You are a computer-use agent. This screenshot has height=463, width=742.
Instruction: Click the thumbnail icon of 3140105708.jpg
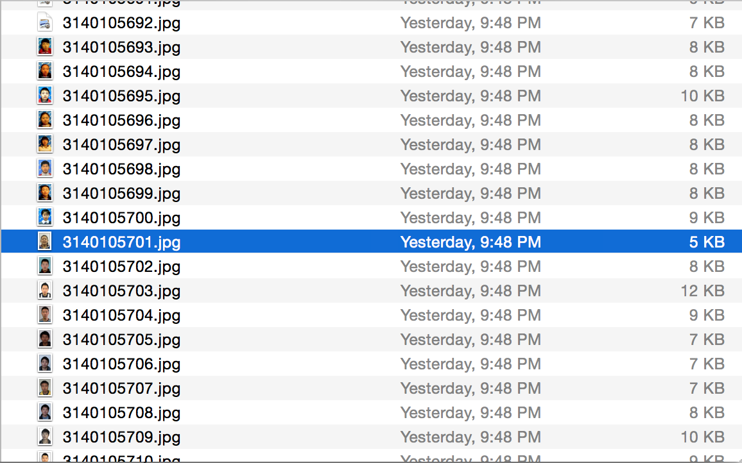45,412
